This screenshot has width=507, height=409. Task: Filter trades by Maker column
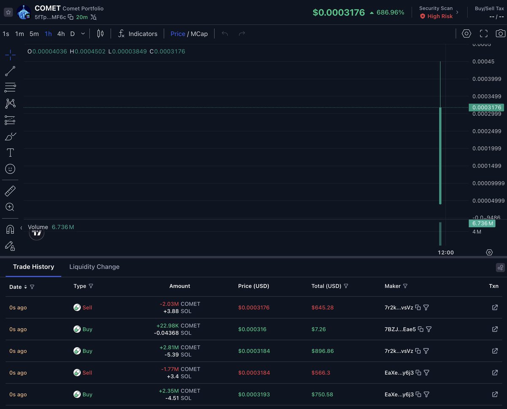coord(405,286)
